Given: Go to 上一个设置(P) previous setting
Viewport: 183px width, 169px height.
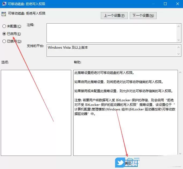Looking at the screenshot, I should [114, 16].
